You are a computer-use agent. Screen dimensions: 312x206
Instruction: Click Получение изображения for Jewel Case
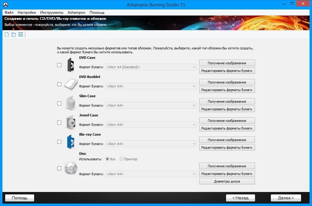tap(227, 121)
